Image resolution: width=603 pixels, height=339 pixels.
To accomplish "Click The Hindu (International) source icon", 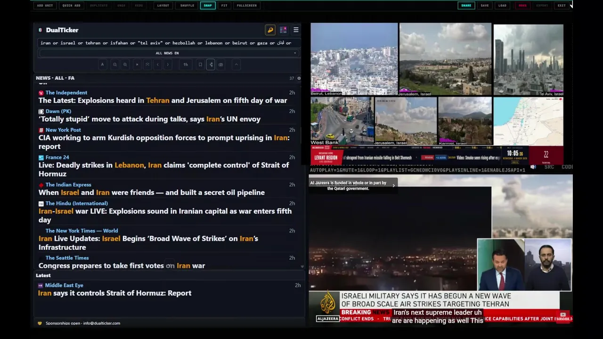I will pyautogui.click(x=41, y=203).
